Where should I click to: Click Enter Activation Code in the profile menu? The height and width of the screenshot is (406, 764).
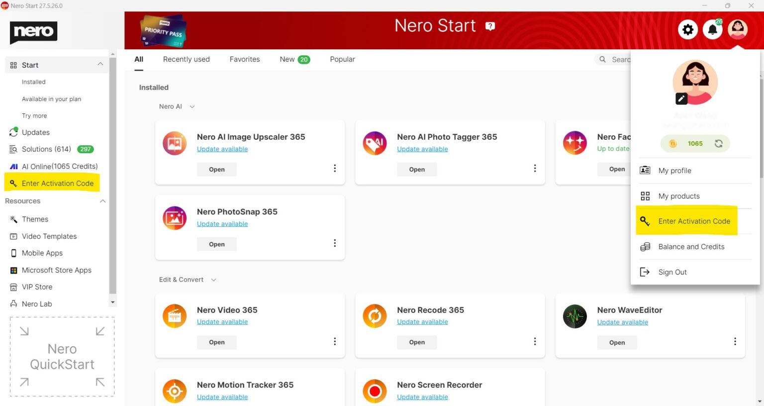[694, 221]
